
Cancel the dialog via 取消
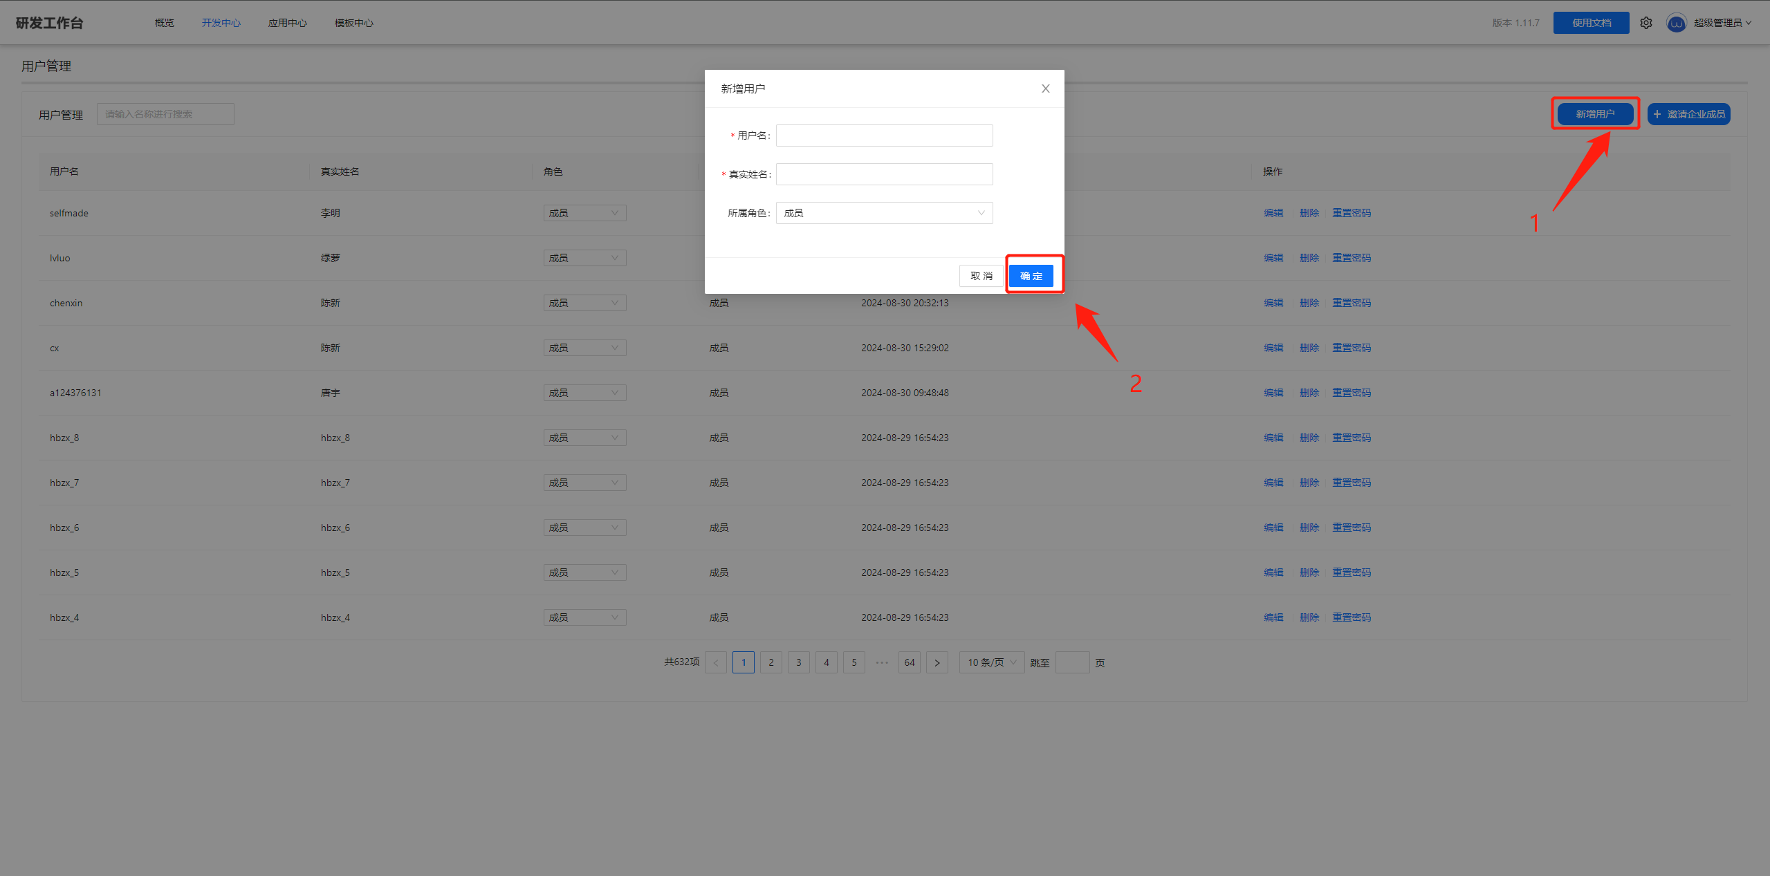(x=981, y=276)
